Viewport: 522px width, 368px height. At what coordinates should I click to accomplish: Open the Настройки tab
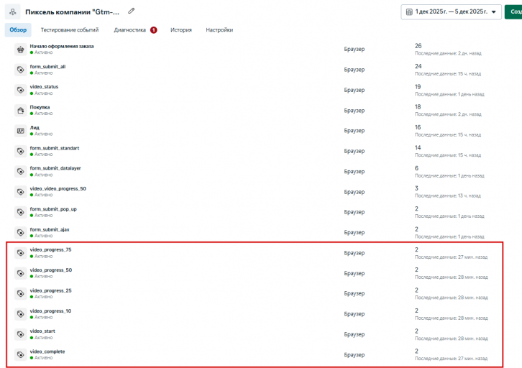tap(219, 30)
